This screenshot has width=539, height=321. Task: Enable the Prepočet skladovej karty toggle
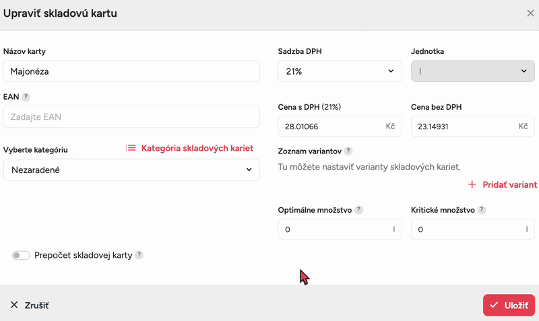tap(21, 256)
